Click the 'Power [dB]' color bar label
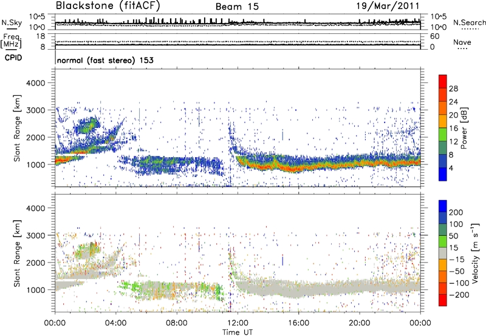The height and width of the screenshot is (336, 486). click(x=464, y=128)
